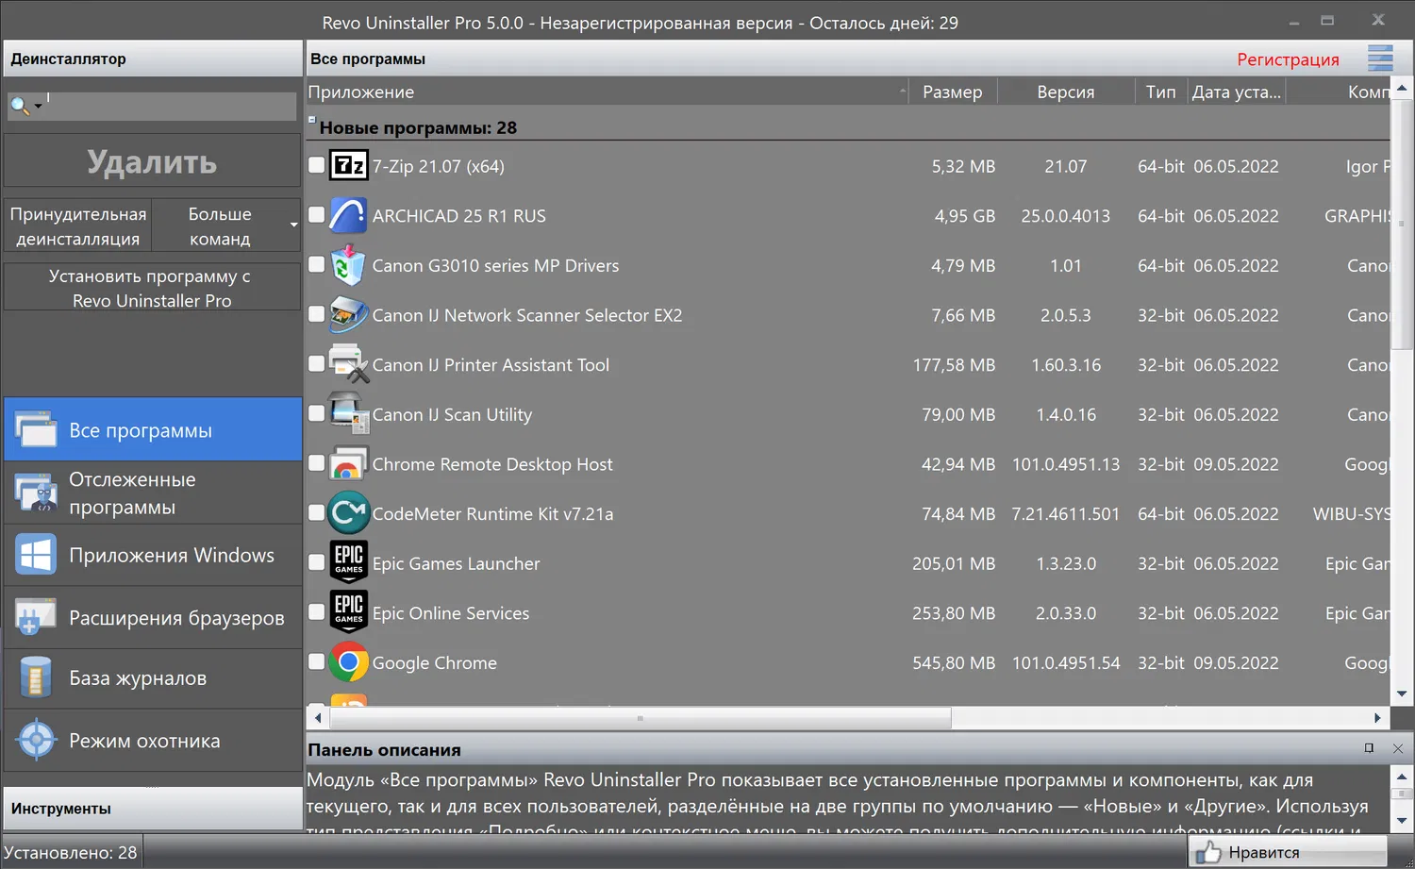
Task: Click the scroll-right arrow of the program list
Action: [x=1377, y=718]
